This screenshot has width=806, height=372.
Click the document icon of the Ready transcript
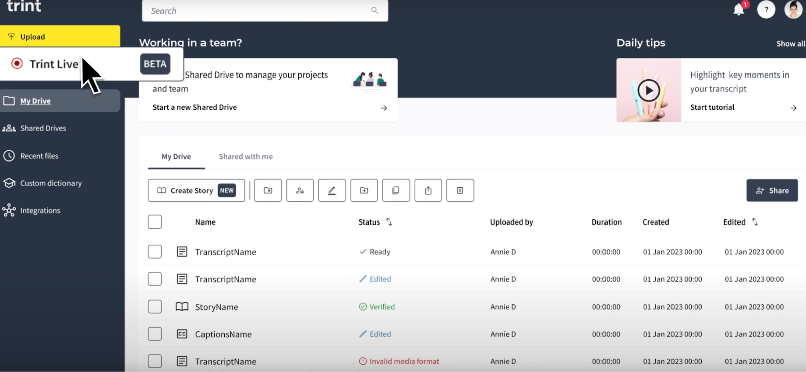click(x=182, y=251)
